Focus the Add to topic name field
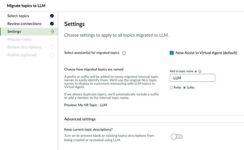244x150 pixels. (x=192, y=78)
